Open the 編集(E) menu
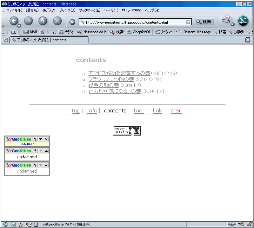The height and width of the screenshot is (228, 254). click(32, 10)
